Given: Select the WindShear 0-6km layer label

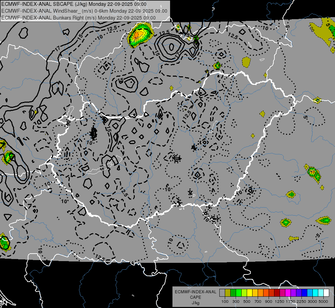Looking at the screenshot, I should (x=84, y=11).
